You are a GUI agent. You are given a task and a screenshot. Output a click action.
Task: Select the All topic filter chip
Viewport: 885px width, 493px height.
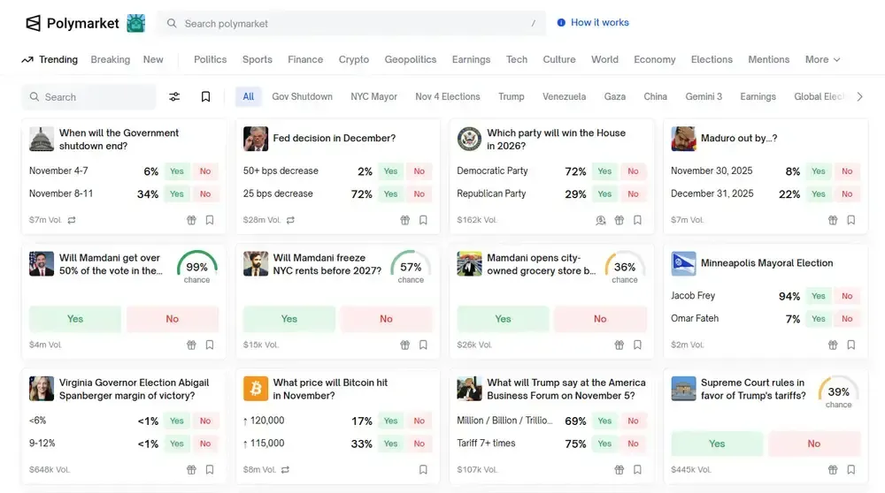click(249, 97)
